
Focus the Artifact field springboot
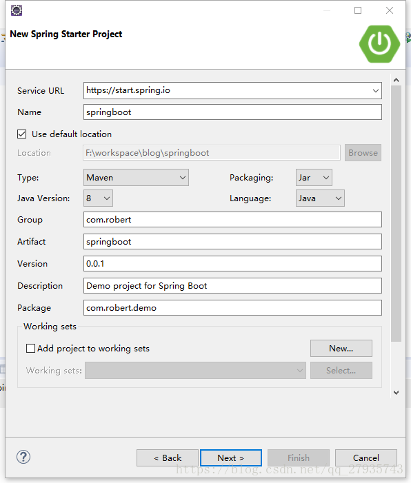[x=232, y=241]
